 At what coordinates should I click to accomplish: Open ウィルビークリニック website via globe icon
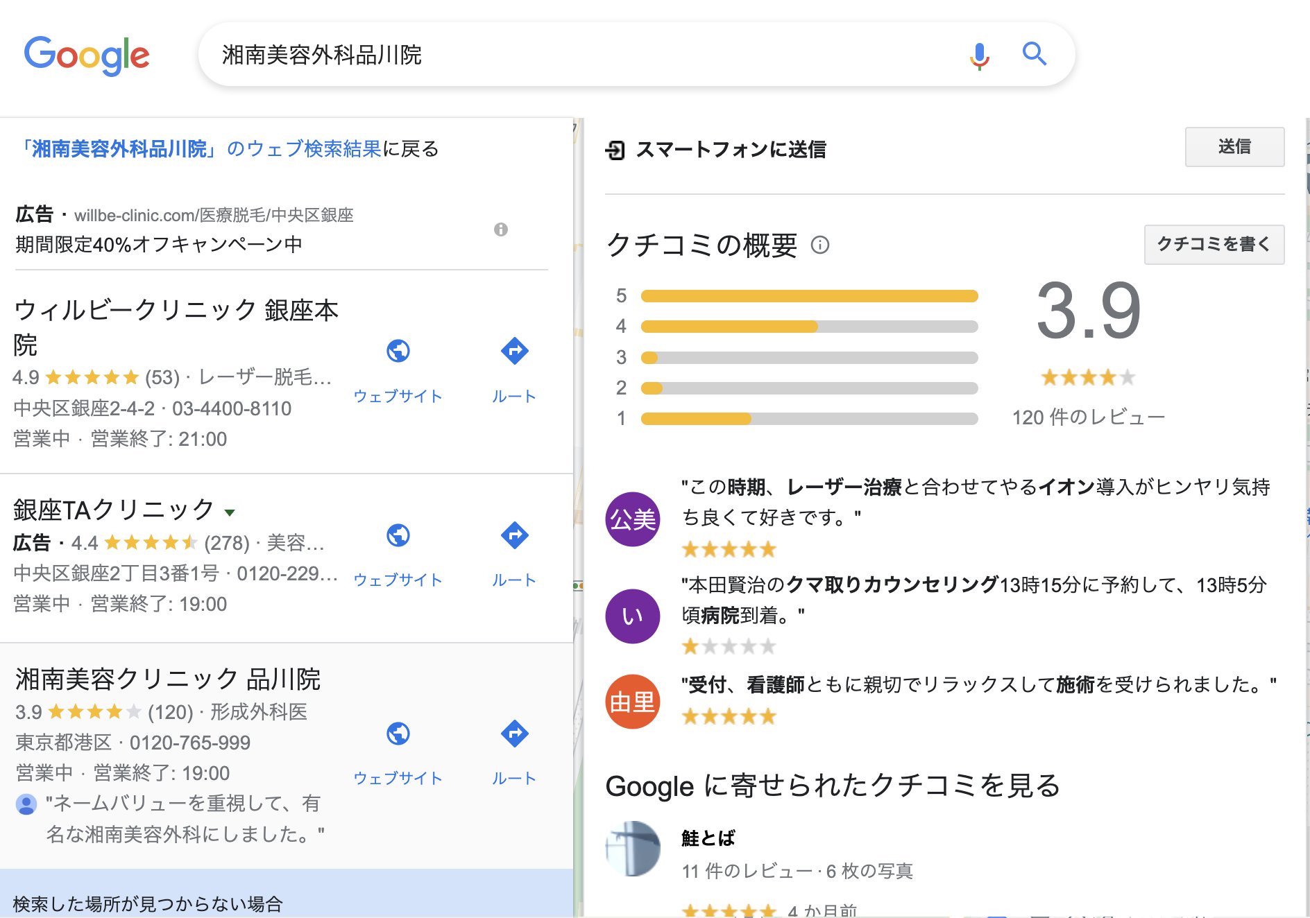398,351
